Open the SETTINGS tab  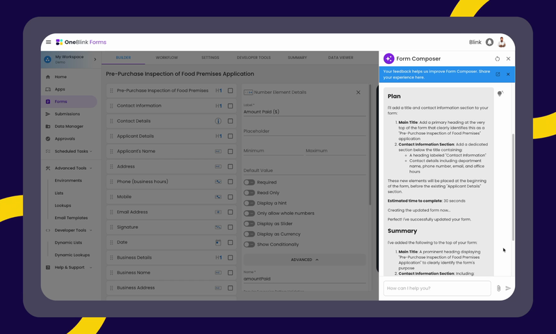pos(211,58)
